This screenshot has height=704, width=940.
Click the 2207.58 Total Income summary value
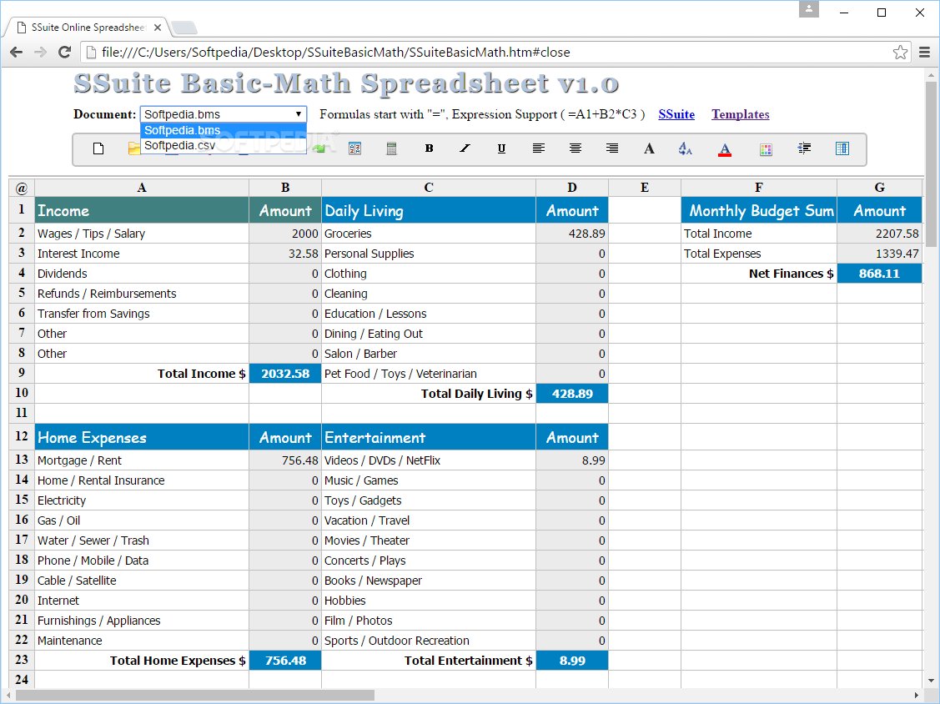pos(879,234)
